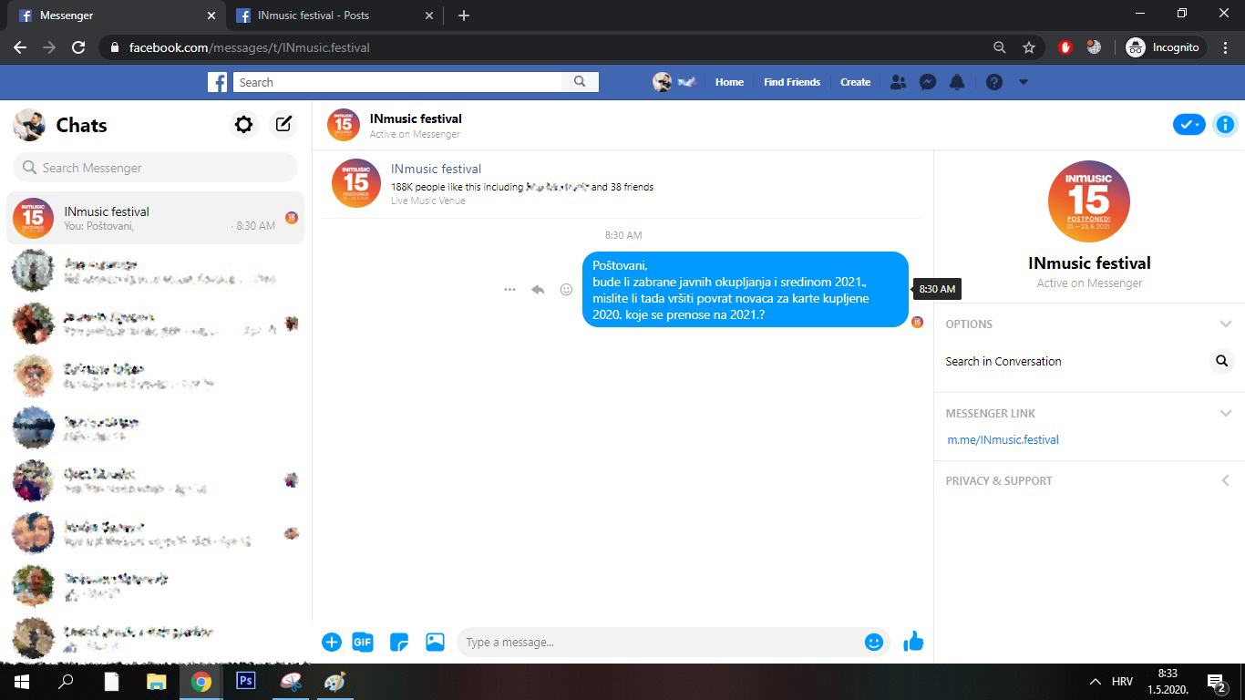Open profile avatar in top bar
Screen dimensions: 1245x700
(662, 82)
